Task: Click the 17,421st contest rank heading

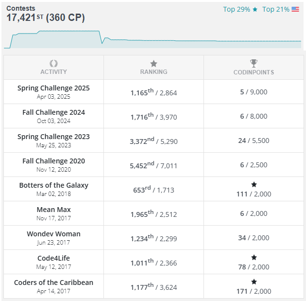Action: coord(46,18)
